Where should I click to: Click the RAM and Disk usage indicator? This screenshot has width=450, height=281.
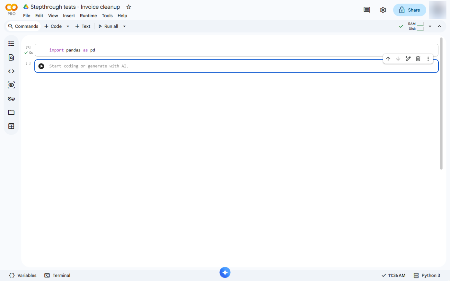pos(416,26)
